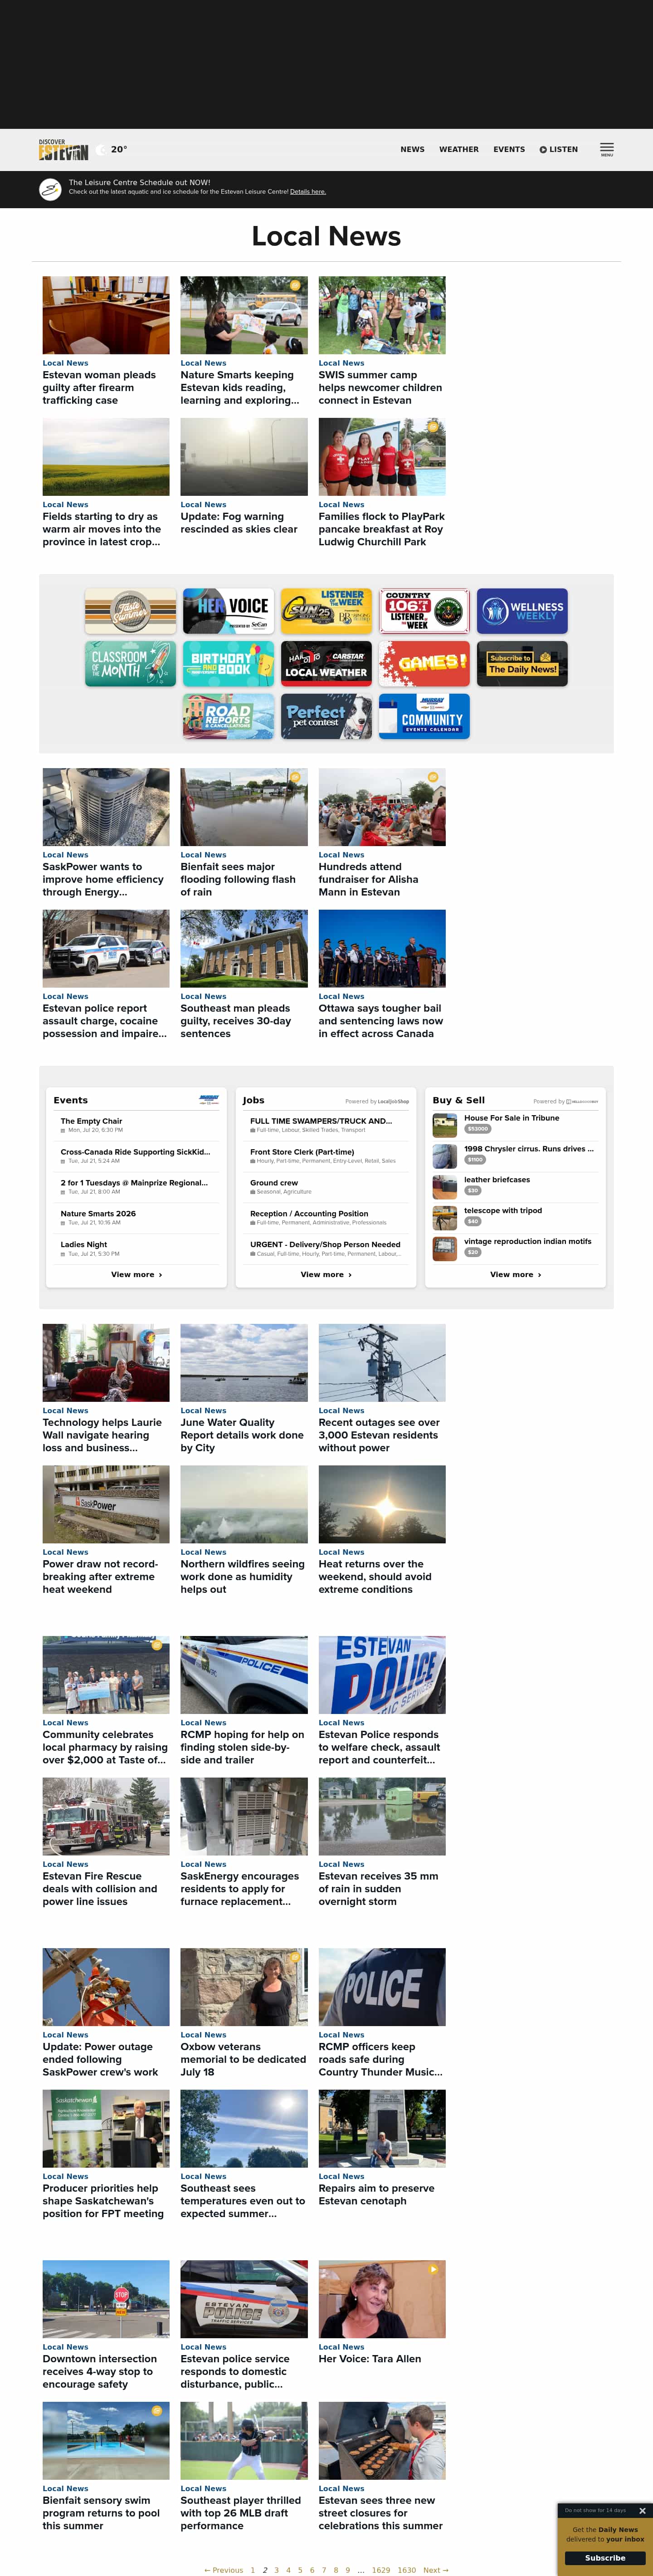
Task: Open 'Front Store Clerk (Part-time)' job
Action: (x=302, y=1152)
